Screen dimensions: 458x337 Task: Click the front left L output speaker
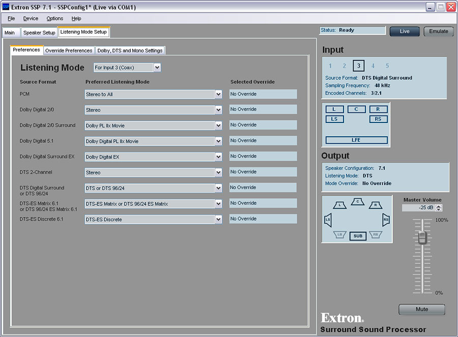point(339,205)
